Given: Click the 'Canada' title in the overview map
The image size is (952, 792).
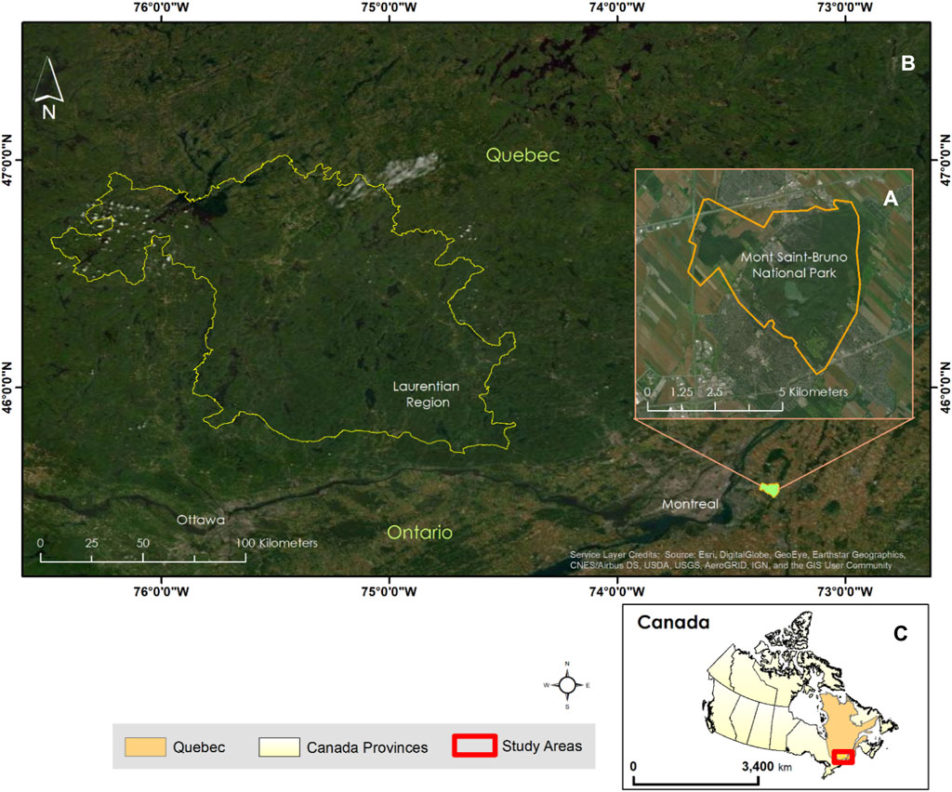Looking at the screenshot, I should point(673,623).
